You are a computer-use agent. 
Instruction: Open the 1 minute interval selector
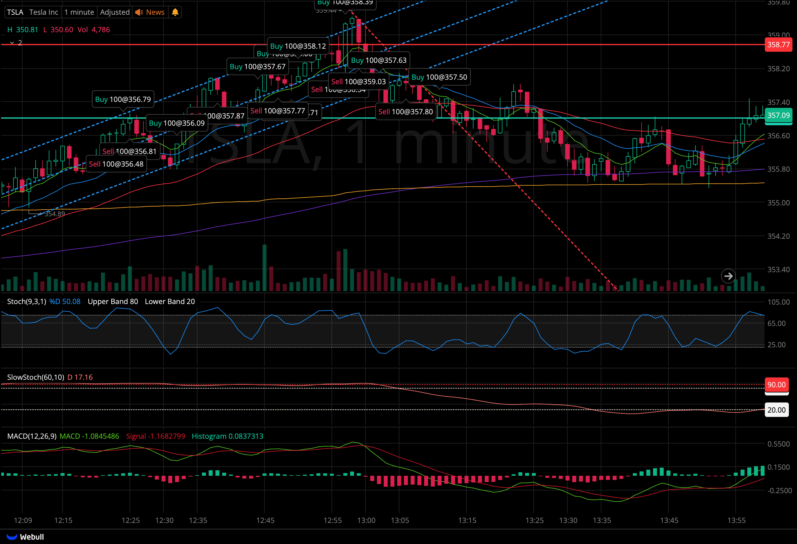coord(79,12)
